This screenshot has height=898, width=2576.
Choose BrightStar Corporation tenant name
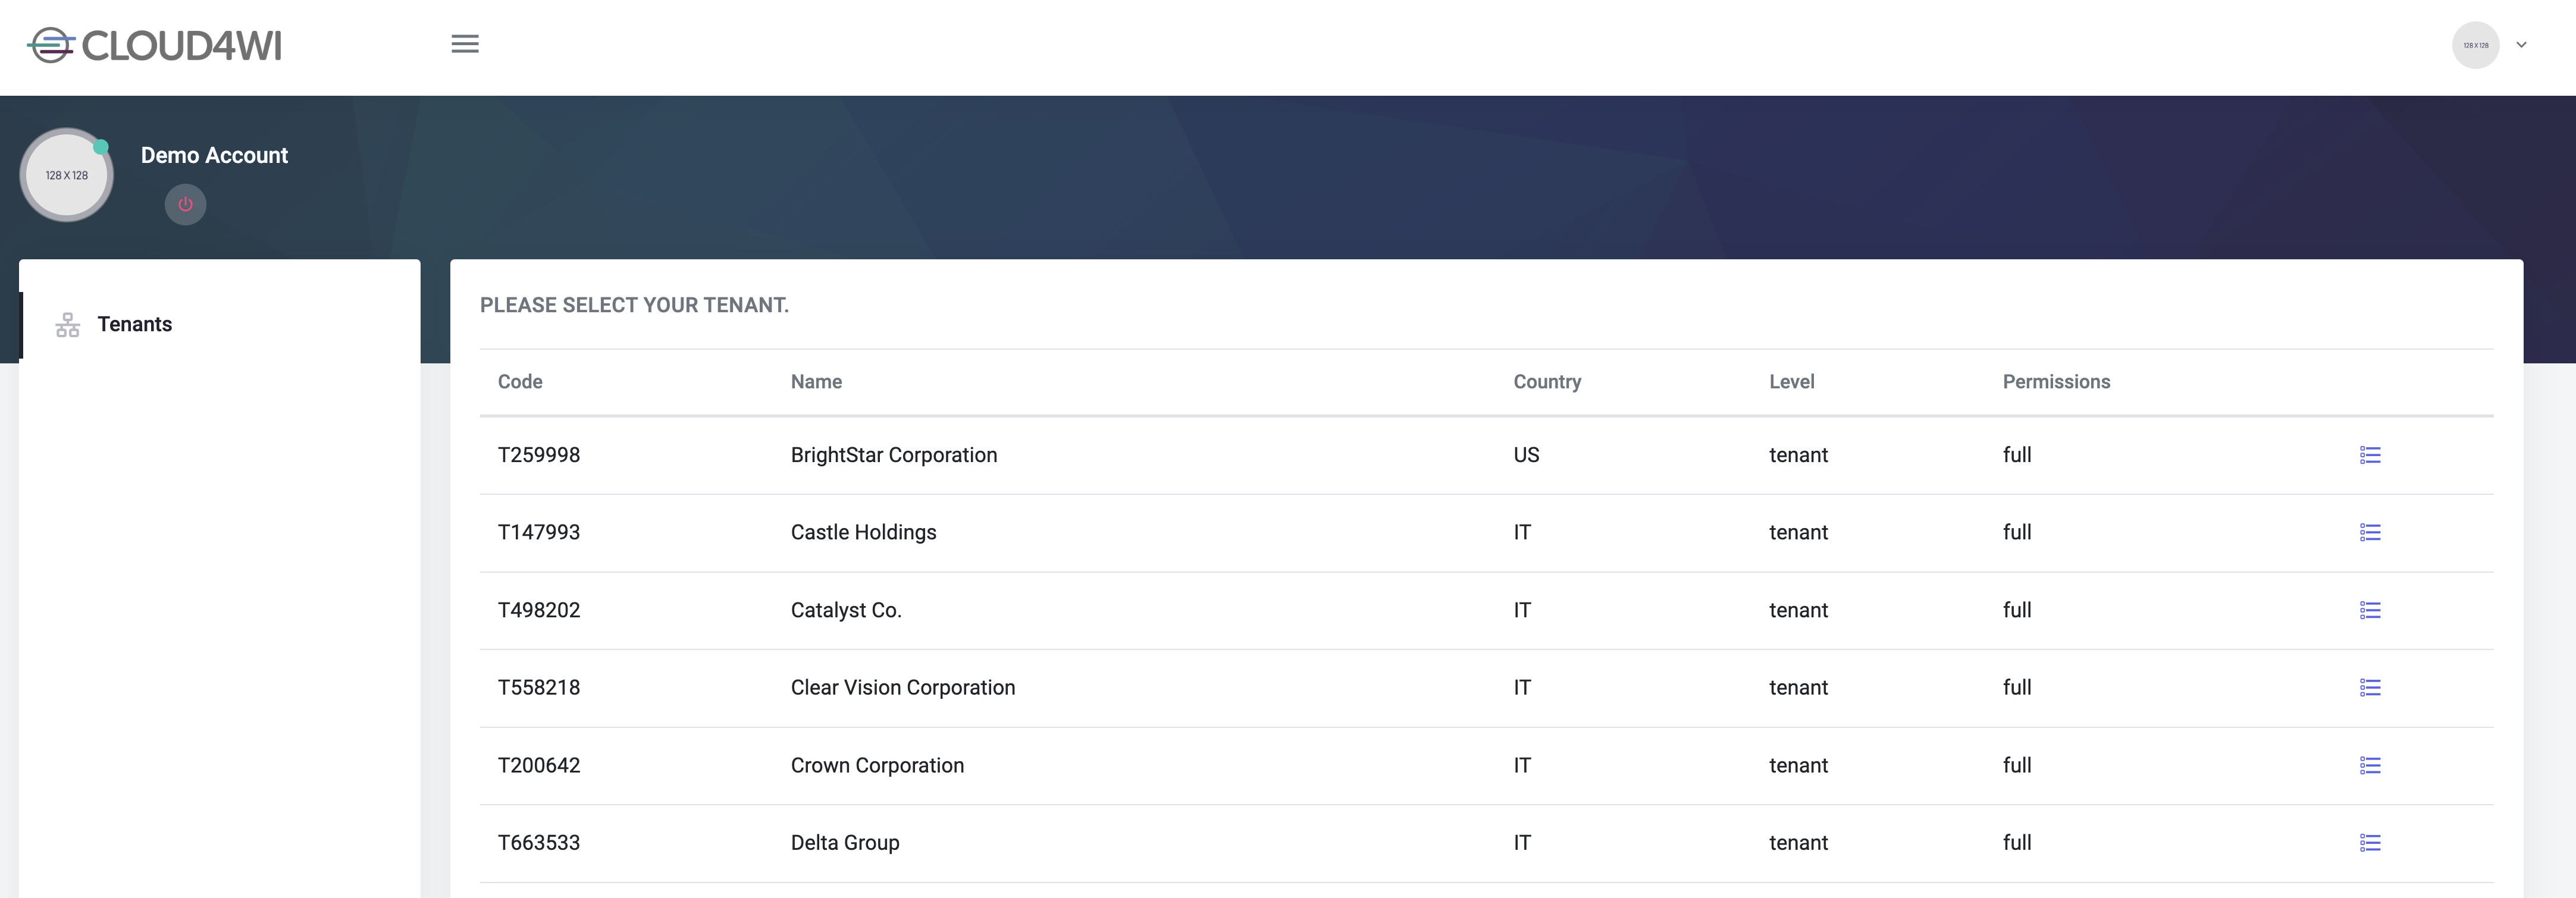pos(894,455)
